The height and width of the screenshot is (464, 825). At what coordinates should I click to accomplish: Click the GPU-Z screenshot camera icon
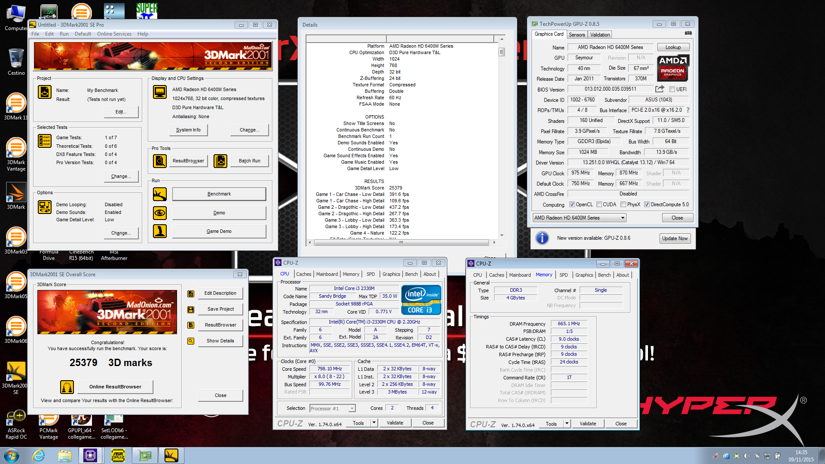688,33
